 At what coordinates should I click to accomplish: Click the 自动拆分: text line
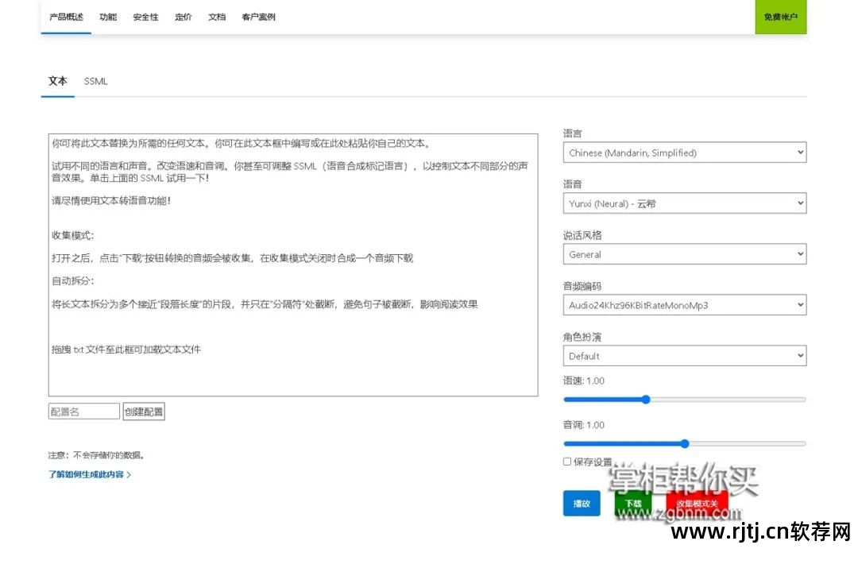tap(73, 280)
